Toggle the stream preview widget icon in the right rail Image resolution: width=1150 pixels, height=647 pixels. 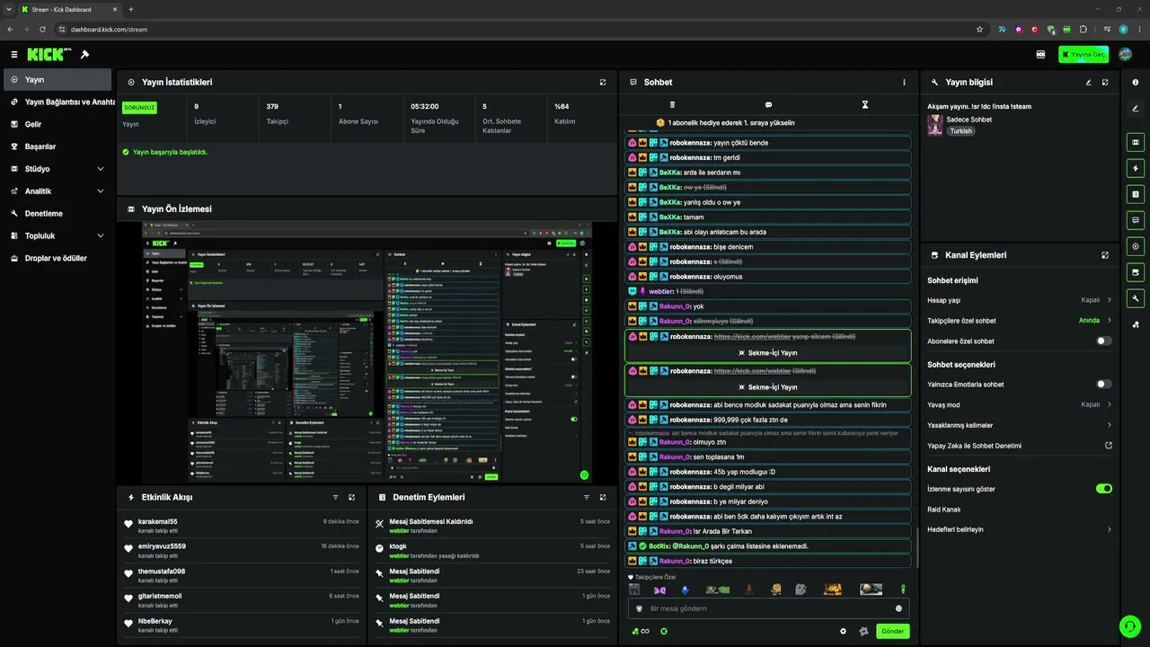[1136, 143]
